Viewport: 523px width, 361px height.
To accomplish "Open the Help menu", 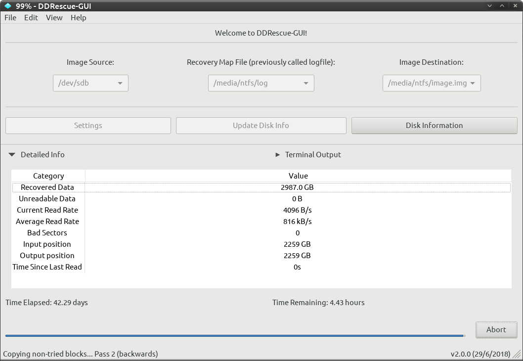I will (79, 18).
